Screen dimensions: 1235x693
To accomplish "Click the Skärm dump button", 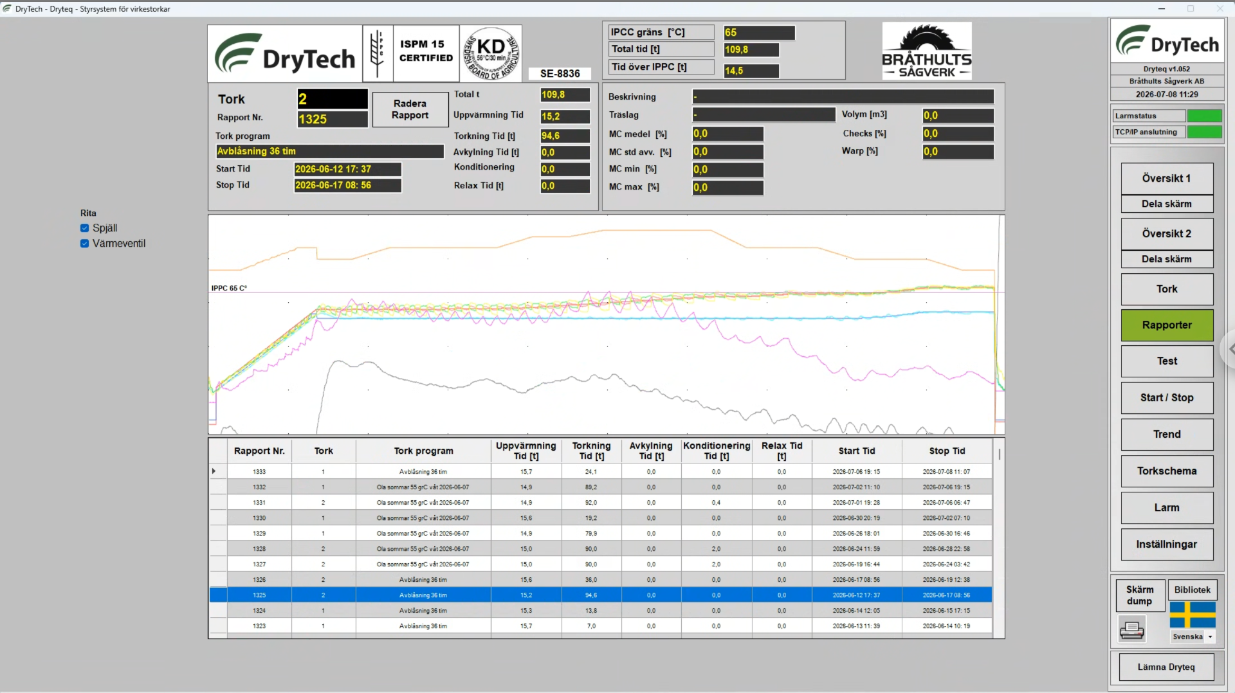I will click(x=1139, y=595).
